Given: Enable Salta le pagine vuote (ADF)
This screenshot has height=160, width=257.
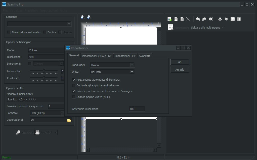Looking at the screenshot, I should tap(74, 97).
